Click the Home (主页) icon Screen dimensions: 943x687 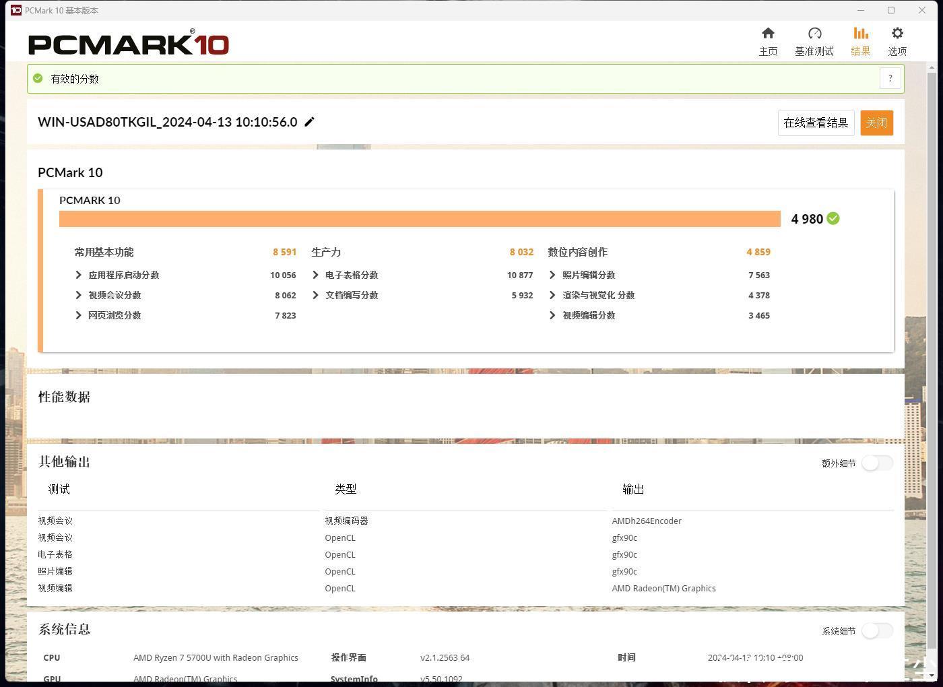(x=768, y=34)
